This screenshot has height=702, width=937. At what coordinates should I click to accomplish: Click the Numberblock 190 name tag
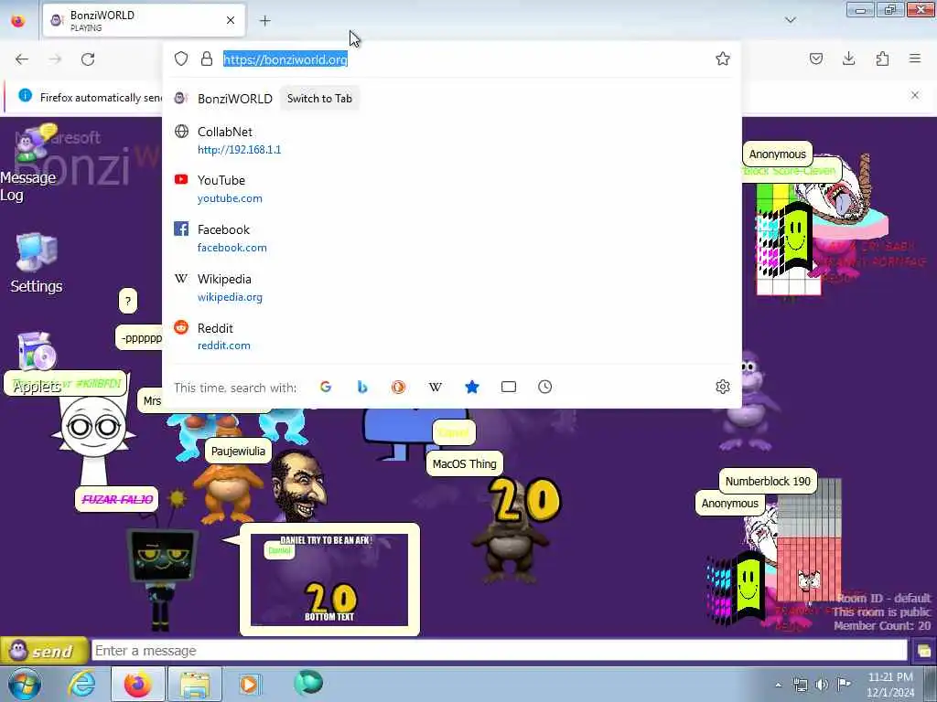point(768,481)
